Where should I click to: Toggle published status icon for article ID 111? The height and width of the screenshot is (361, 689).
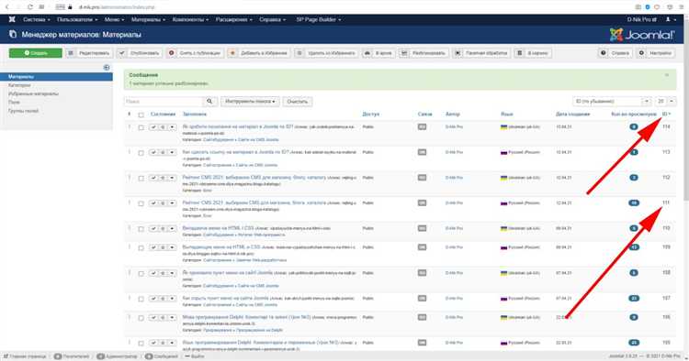153,203
